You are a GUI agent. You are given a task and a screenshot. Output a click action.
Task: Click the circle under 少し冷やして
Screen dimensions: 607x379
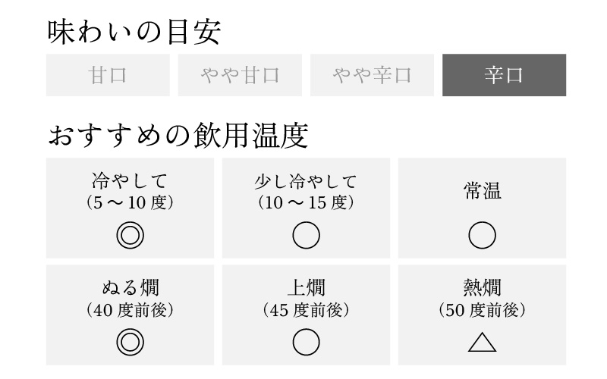coord(306,236)
